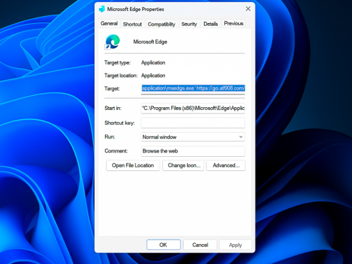Expand the Run dropdown showing Normal window
This screenshot has width=352, height=264.
click(193, 137)
